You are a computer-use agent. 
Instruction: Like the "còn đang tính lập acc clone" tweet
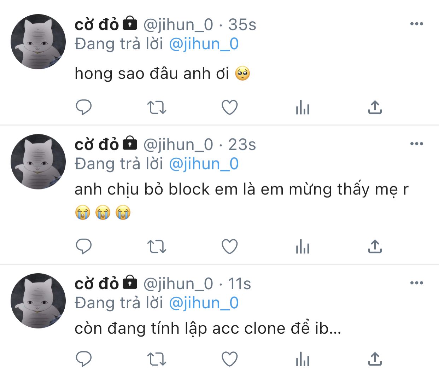point(229,359)
